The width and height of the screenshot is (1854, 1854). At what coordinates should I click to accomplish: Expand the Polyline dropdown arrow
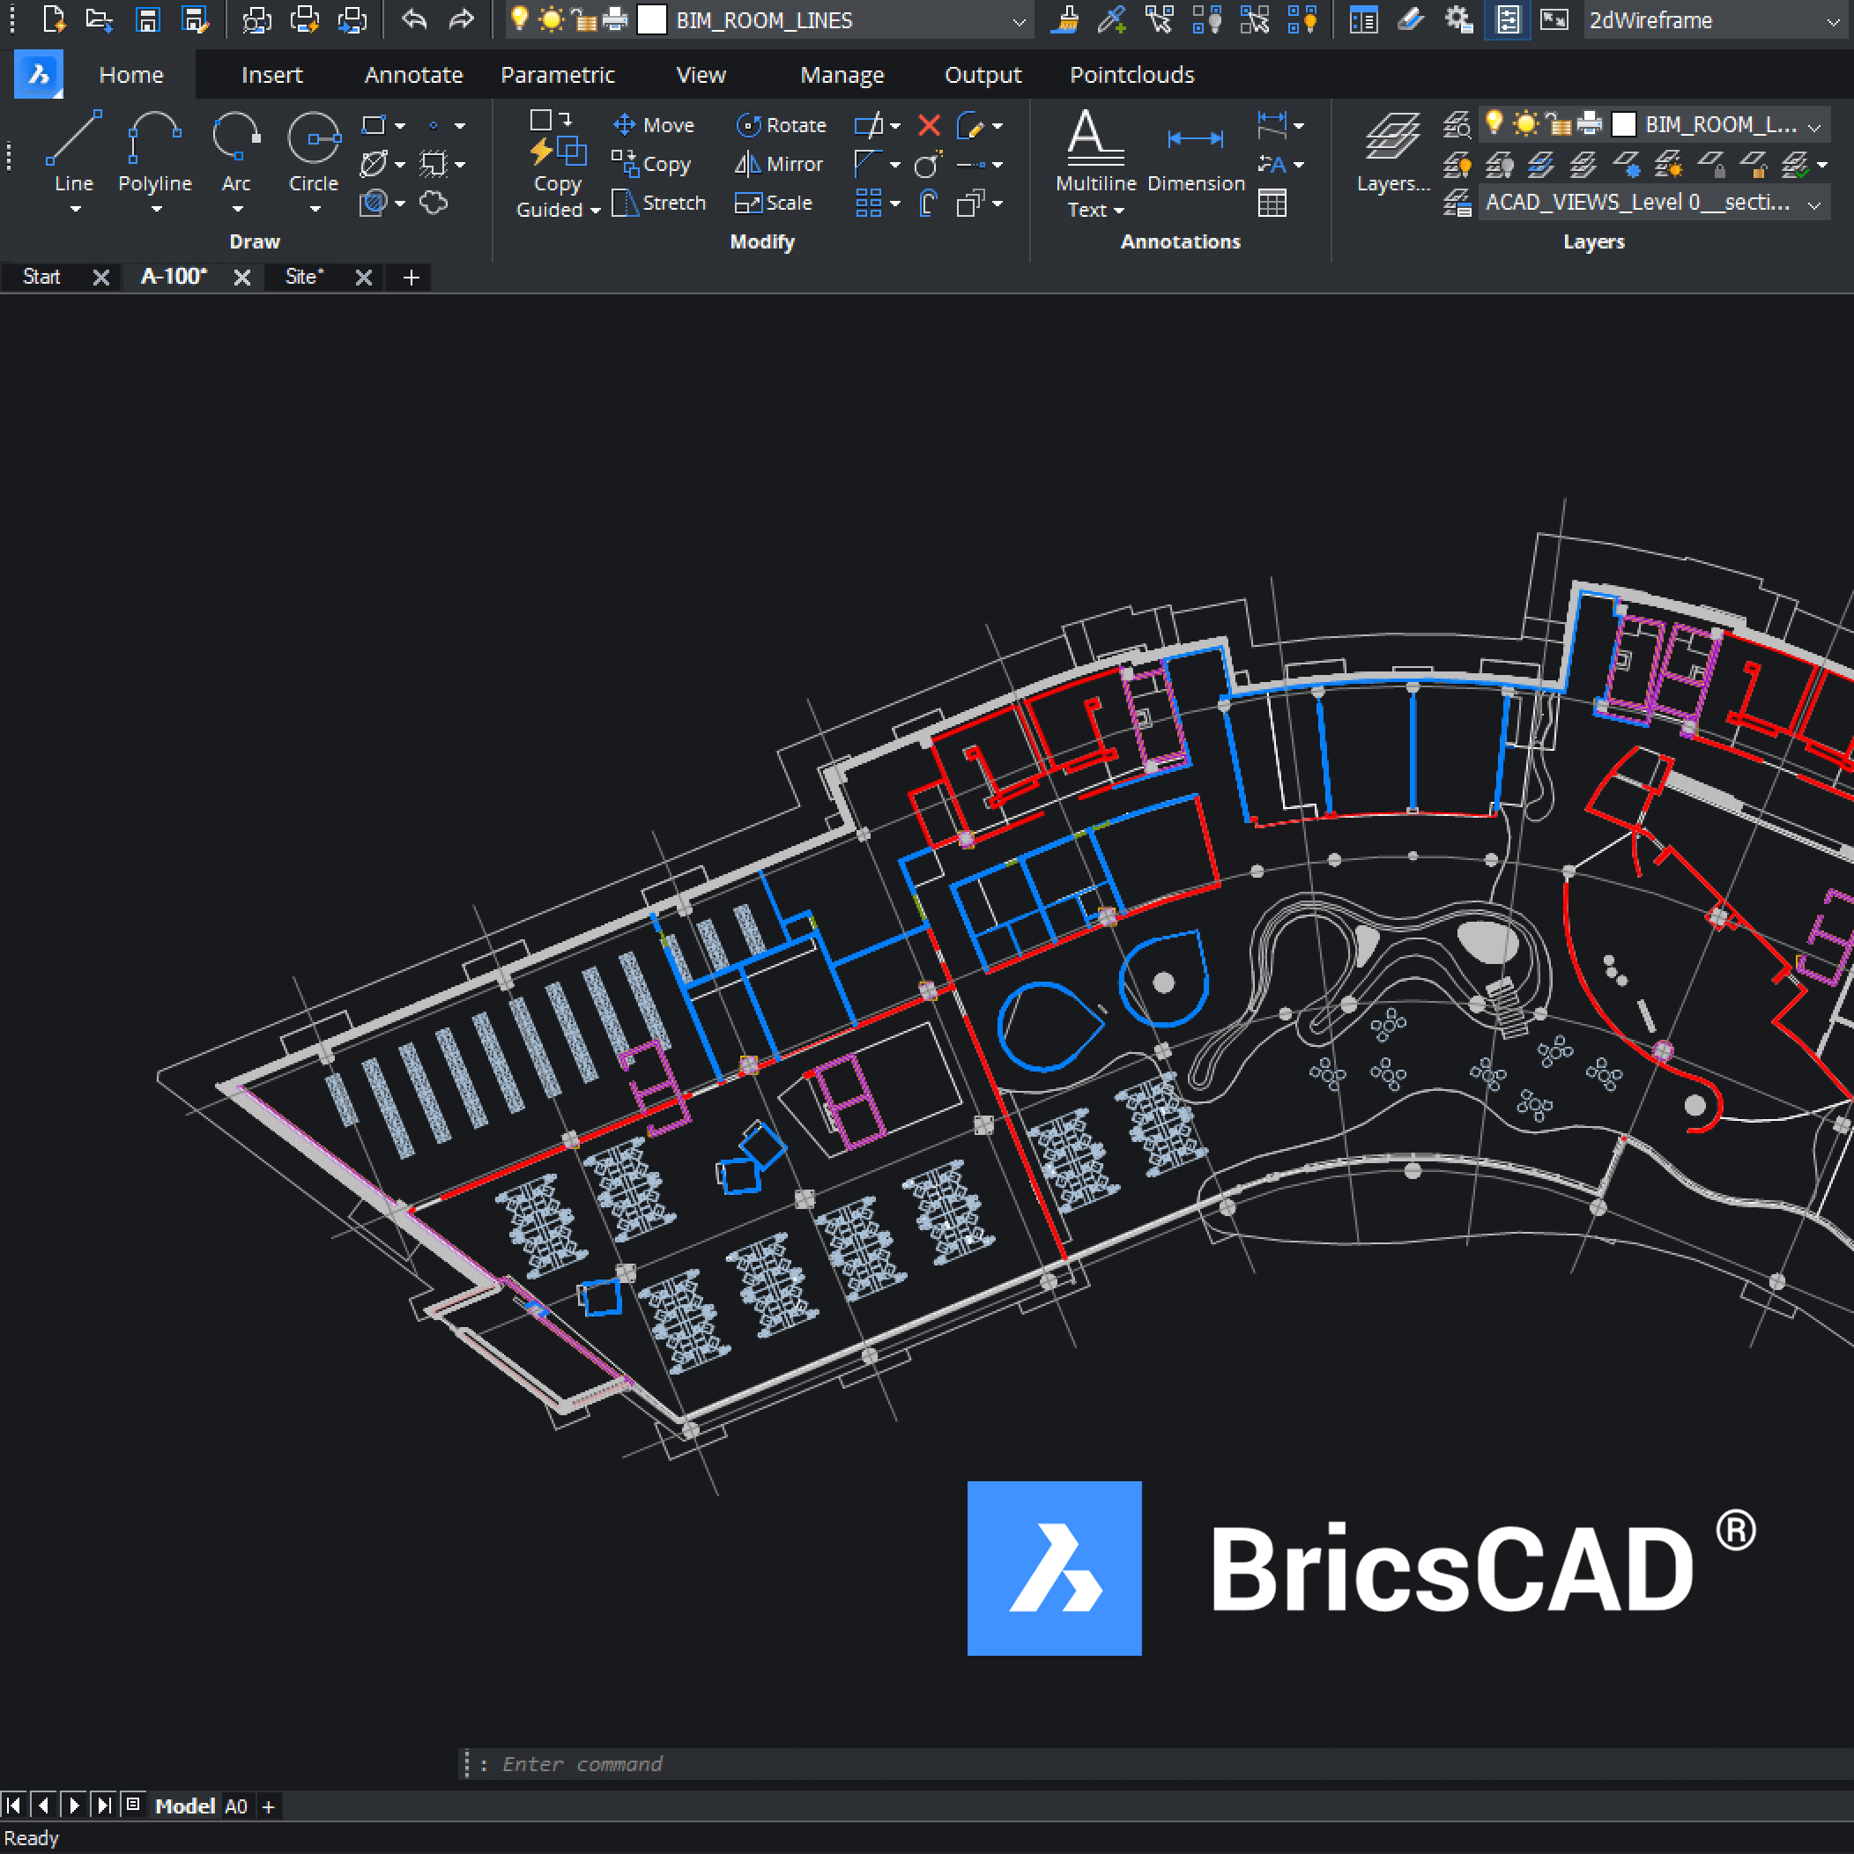pyautogui.click(x=155, y=209)
